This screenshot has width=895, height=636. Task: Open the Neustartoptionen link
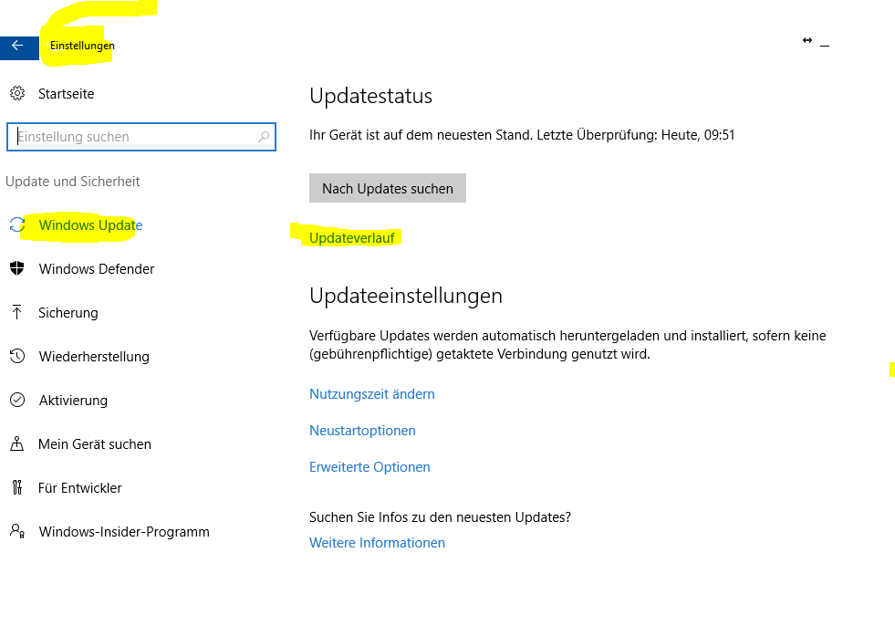(x=362, y=431)
